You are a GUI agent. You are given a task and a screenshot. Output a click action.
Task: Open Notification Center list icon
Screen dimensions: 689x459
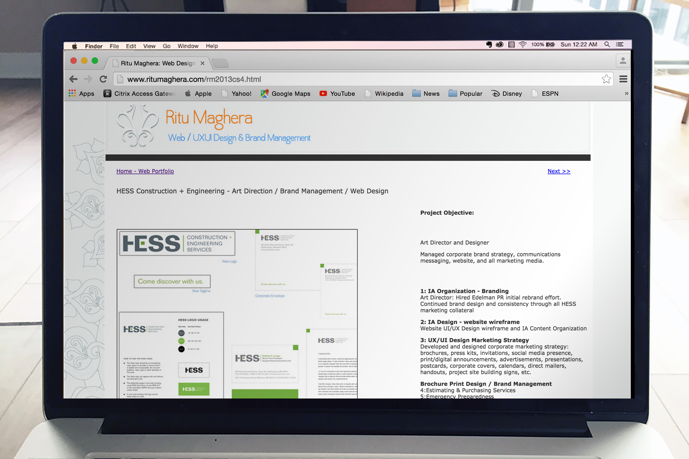coord(620,44)
